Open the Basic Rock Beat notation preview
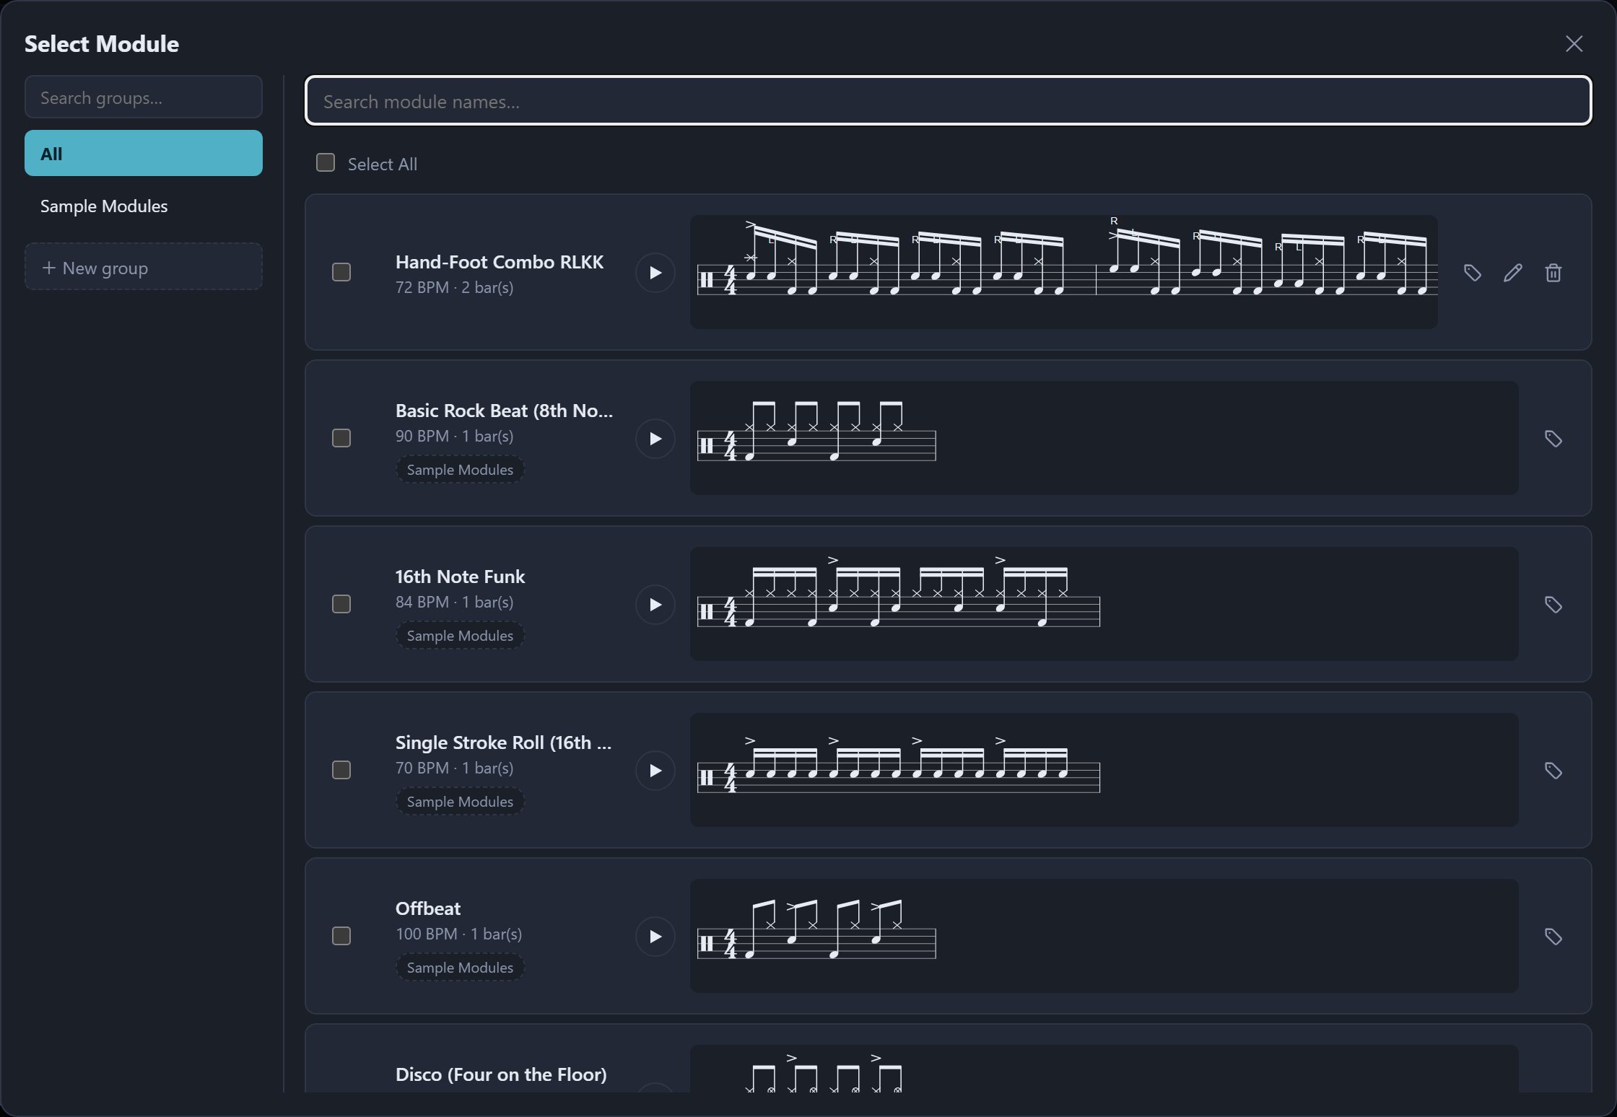Viewport: 1617px width, 1117px height. [x=1104, y=438]
